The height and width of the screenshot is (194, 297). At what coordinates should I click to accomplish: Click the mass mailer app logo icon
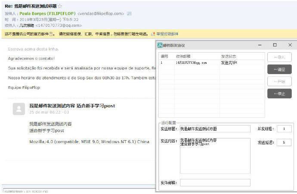click(x=160, y=45)
